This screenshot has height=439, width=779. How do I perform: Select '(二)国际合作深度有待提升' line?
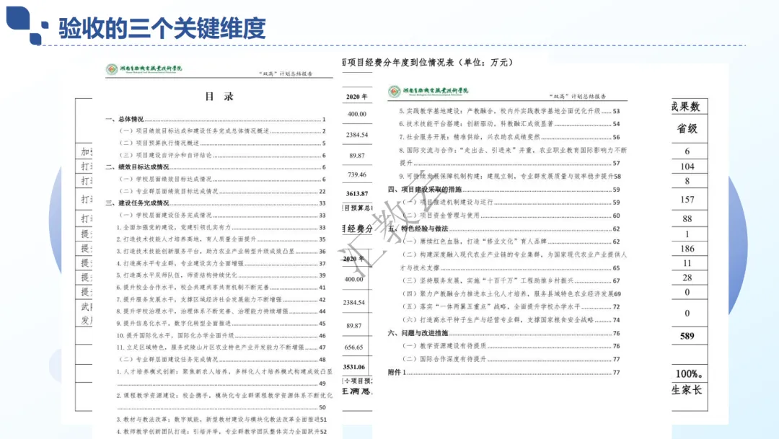[511, 359]
